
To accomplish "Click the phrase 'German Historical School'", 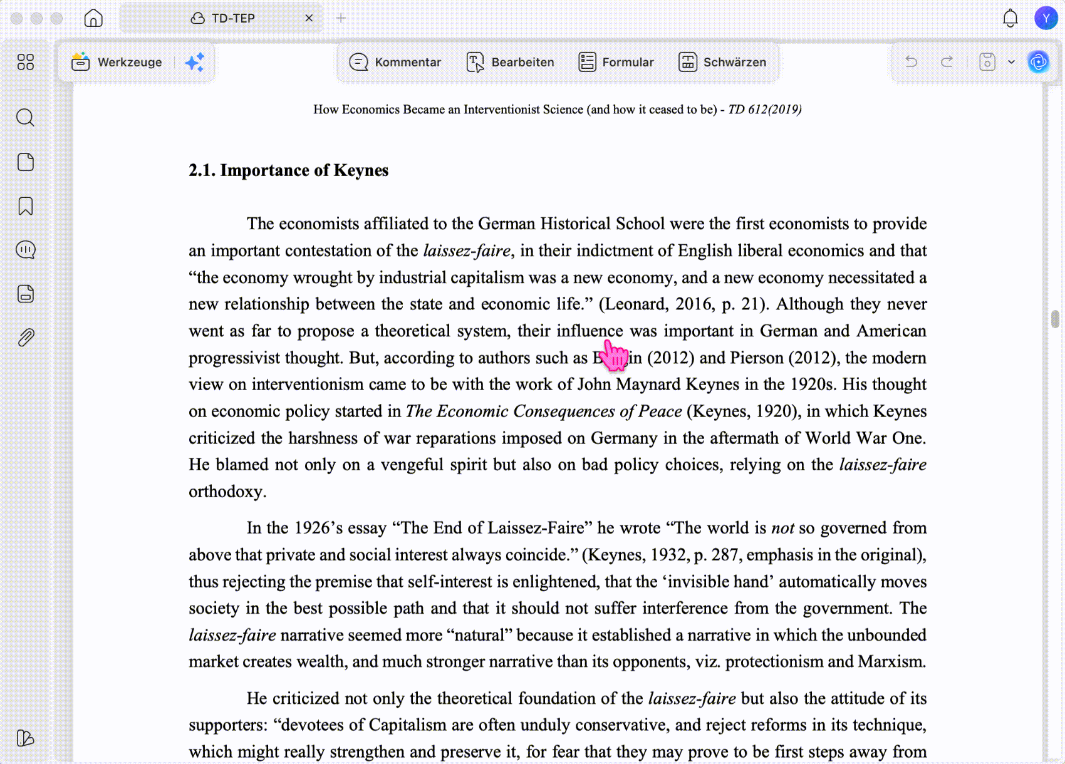I will tap(571, 224).
